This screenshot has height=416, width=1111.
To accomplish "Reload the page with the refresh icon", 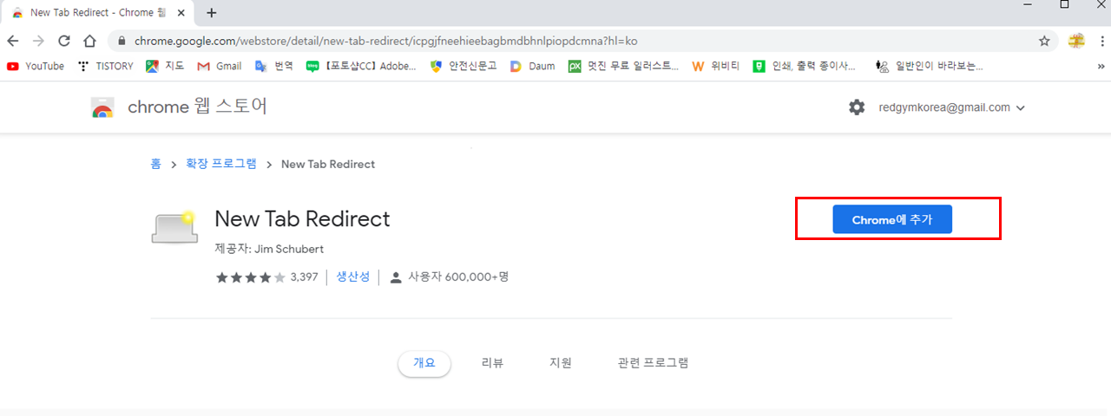I will point(63,41).
